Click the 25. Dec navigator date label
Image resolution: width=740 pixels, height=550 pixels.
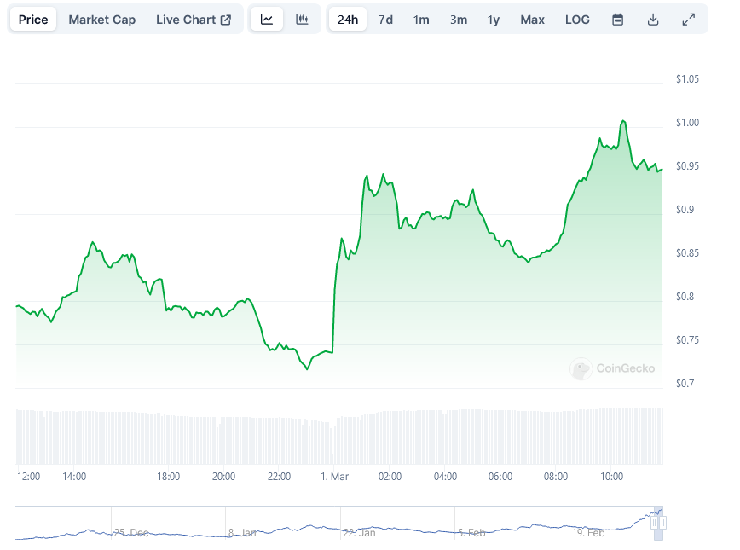pyautogui.click(x=131, y=533)
